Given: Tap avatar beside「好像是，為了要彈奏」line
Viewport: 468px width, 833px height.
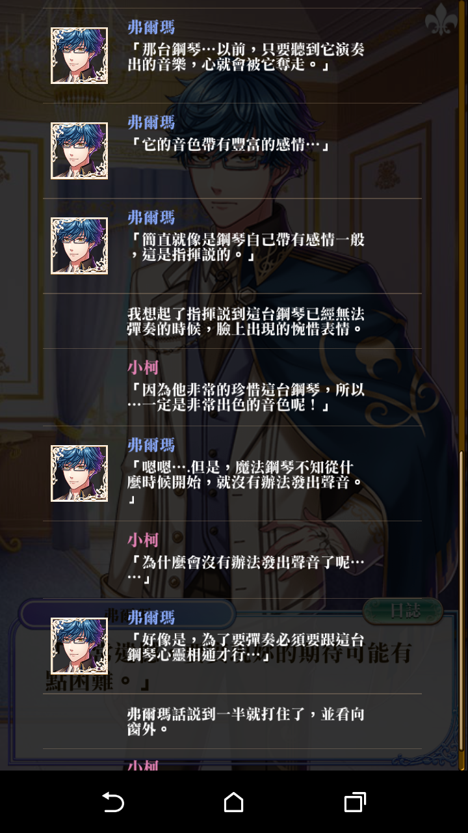Looking at the screenshot, I should (x=79, y=646).
